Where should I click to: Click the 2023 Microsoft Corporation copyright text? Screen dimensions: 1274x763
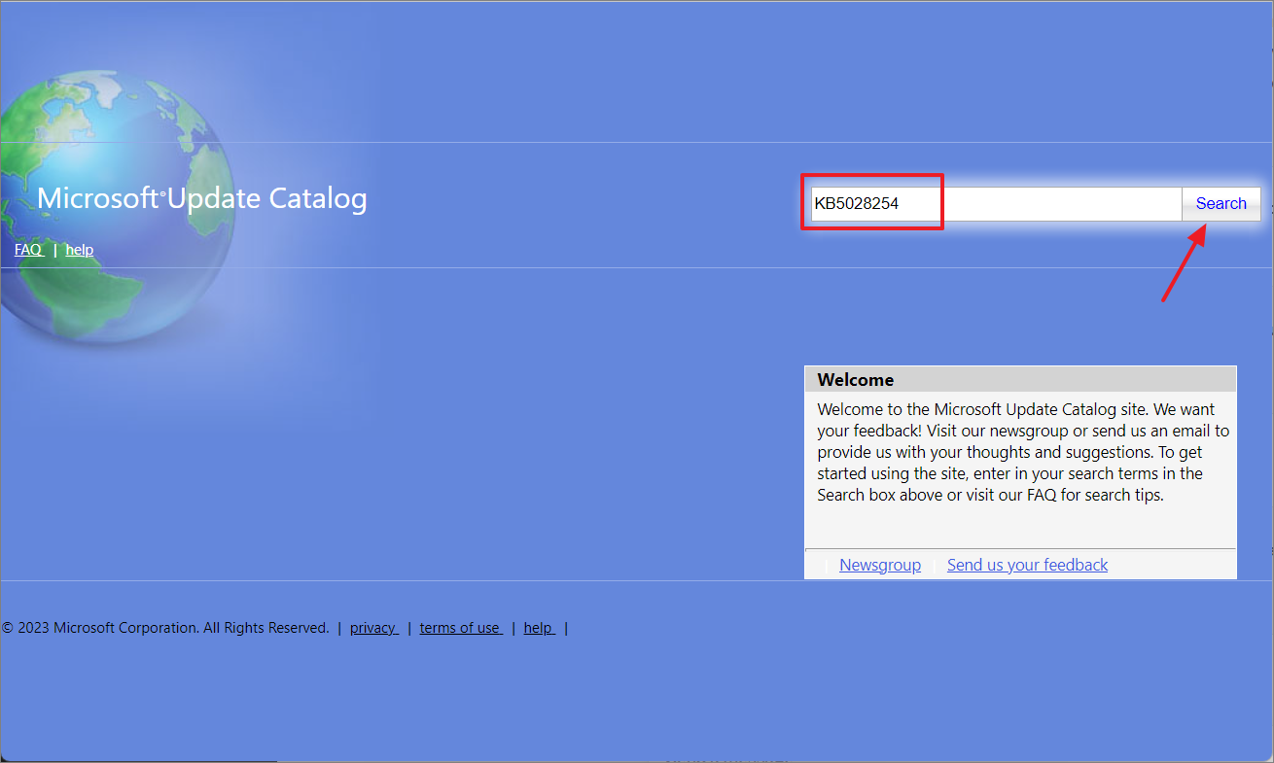point(165,628)
